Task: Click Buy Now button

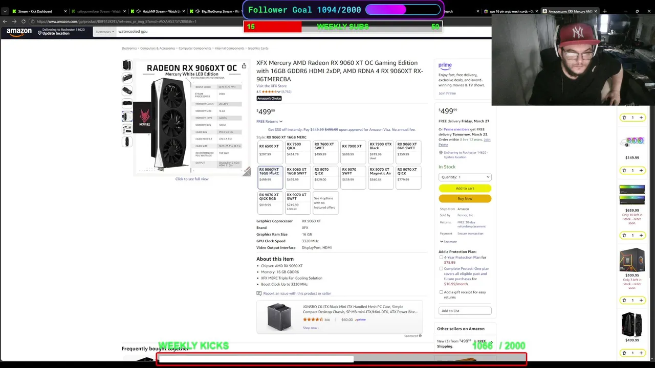Action: coord(465,198)
